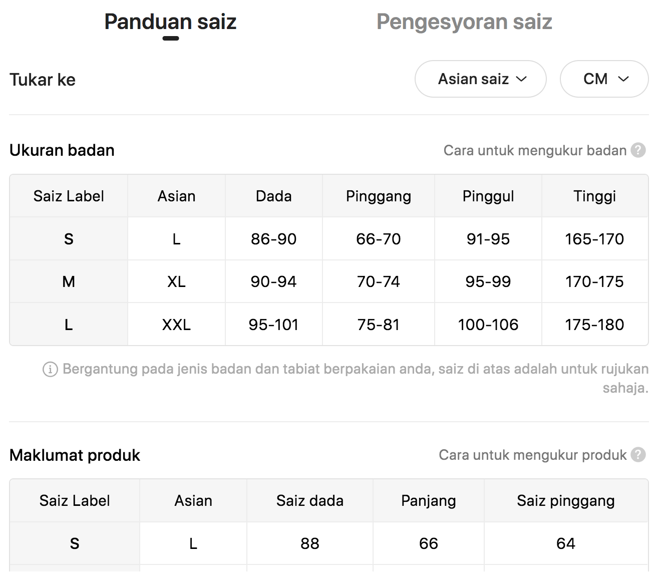Click the info icon before the Bergantung note

point(50,370)
